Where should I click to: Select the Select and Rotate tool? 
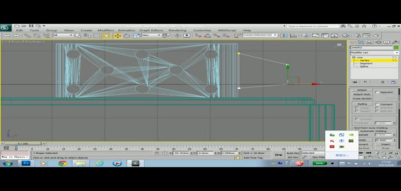pyautogui.click(x=127, y=35)
